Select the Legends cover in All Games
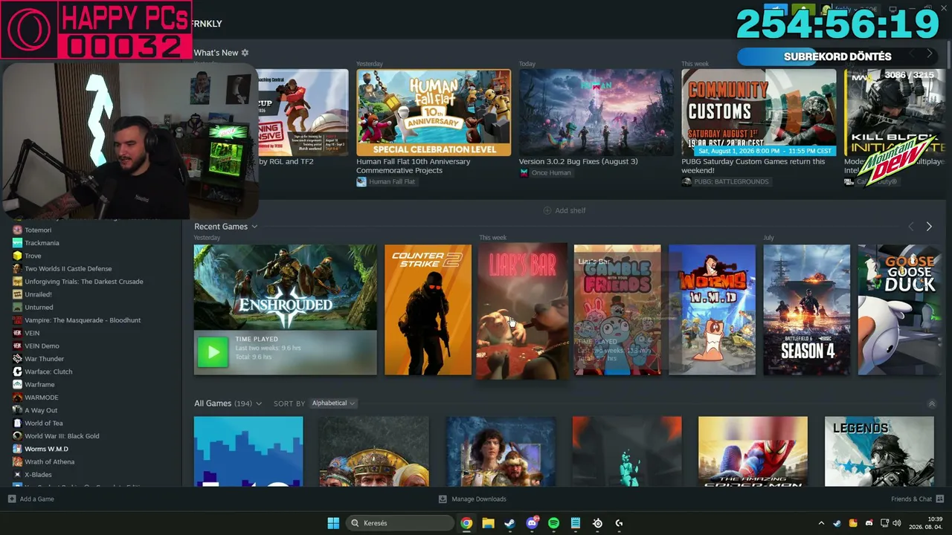The width and height of the screenshot is (952, 535). point(879,452)
